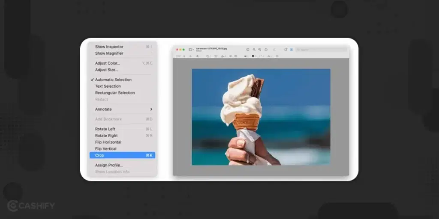Open the Text Style Aa dropdown

pos(269,56)
